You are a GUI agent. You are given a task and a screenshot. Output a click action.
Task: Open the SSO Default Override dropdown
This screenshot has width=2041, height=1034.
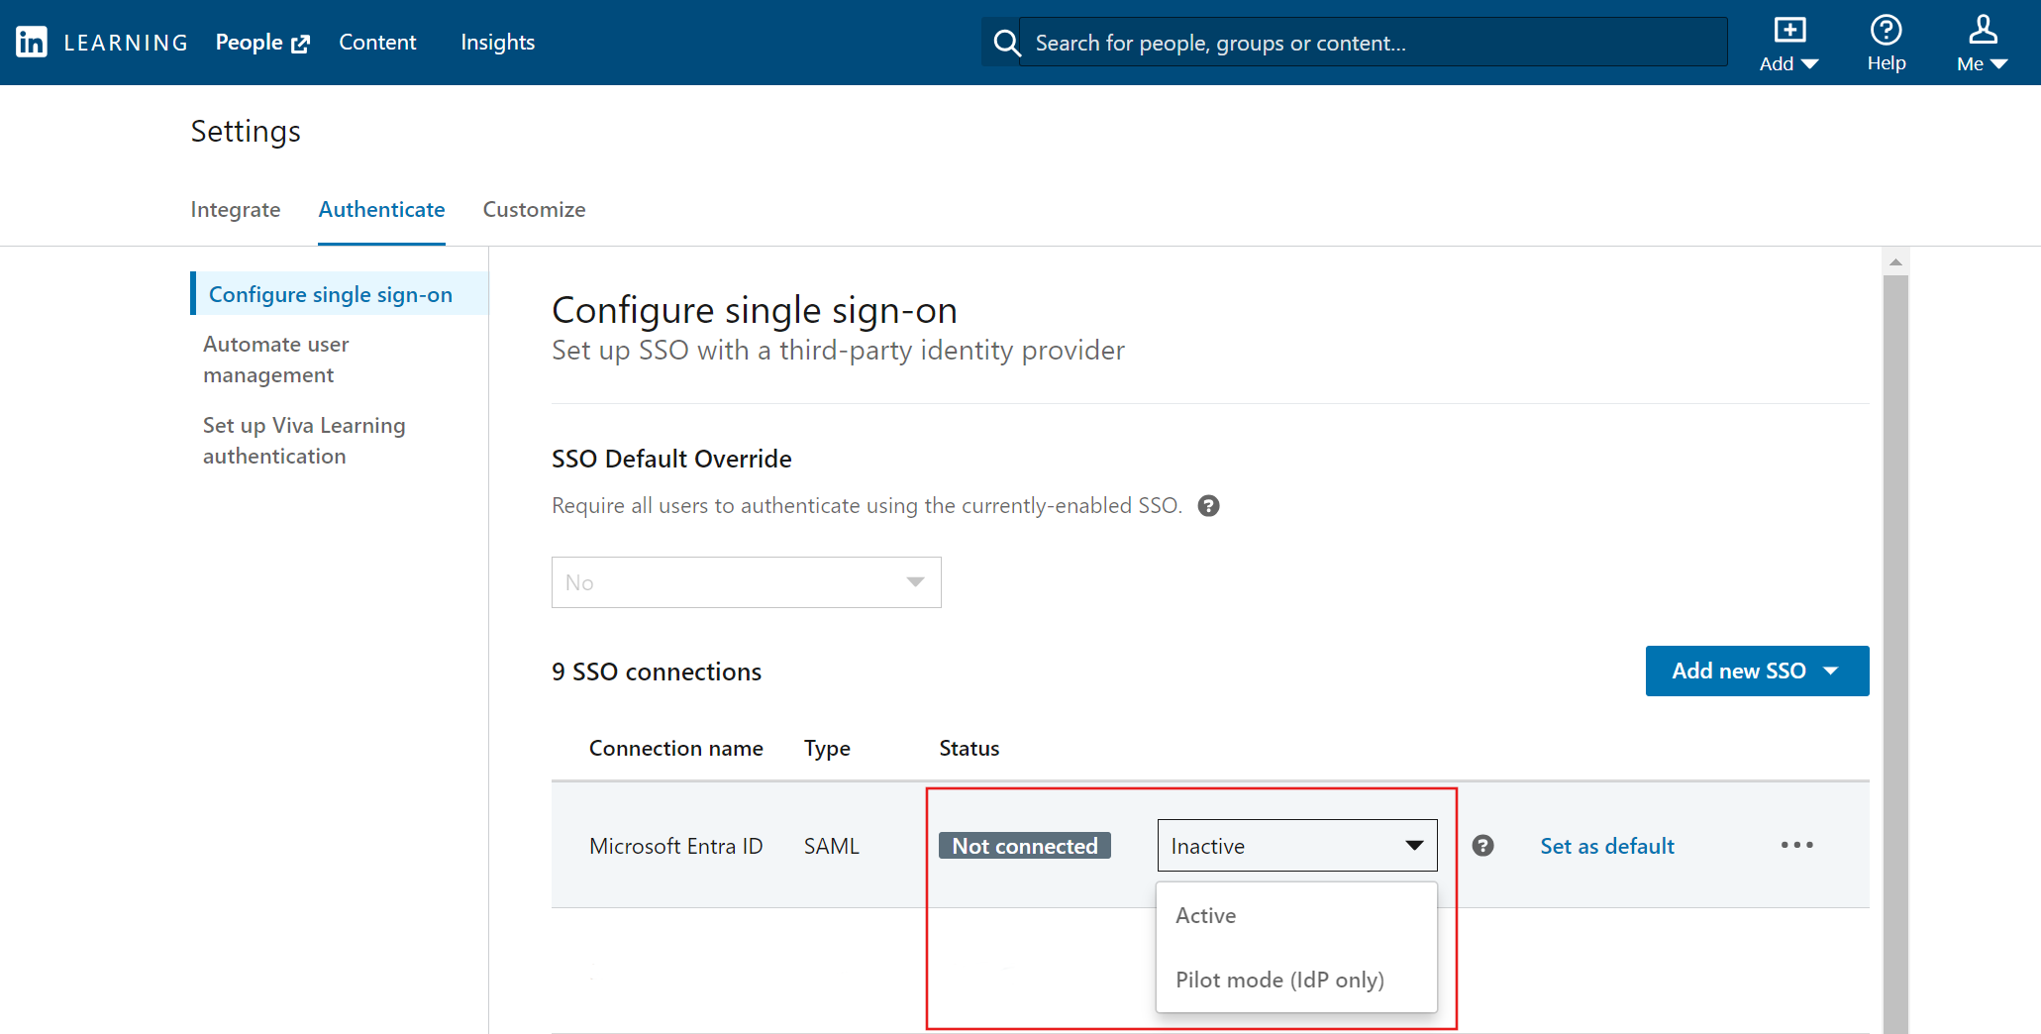click(746, 582)
